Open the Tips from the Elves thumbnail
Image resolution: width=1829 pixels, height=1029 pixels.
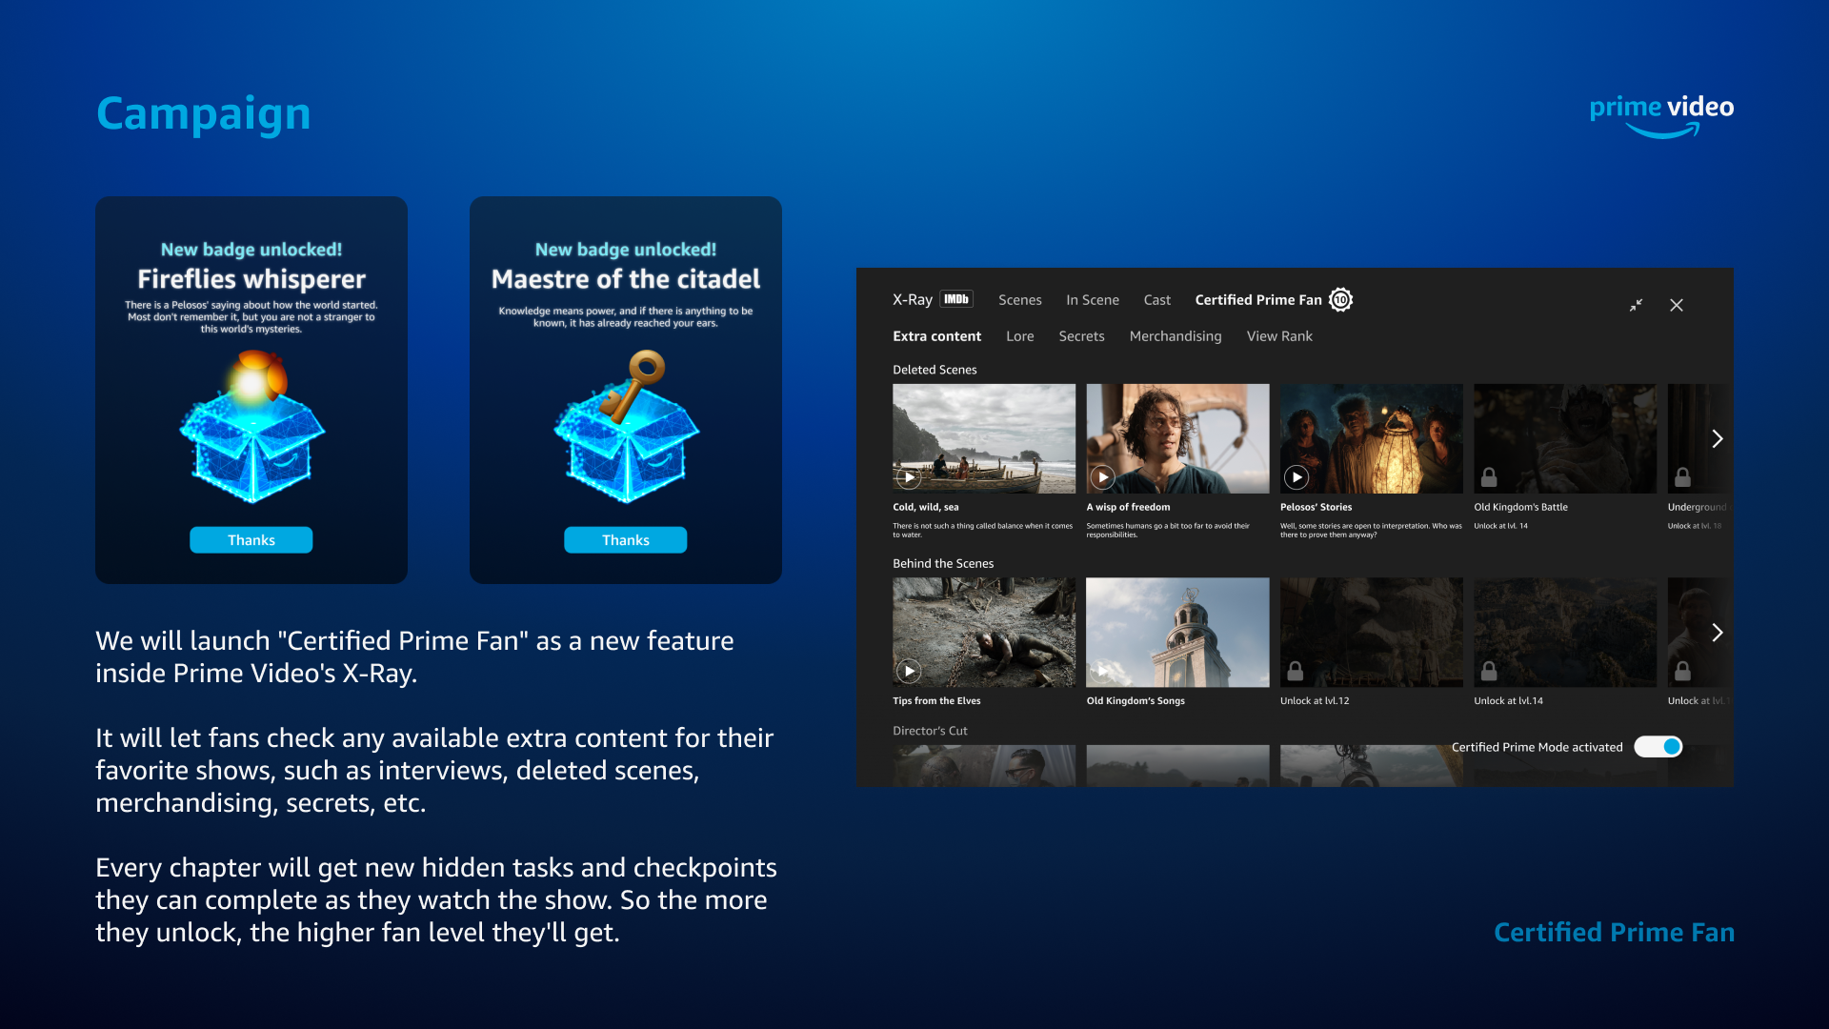tap(984, 633)
